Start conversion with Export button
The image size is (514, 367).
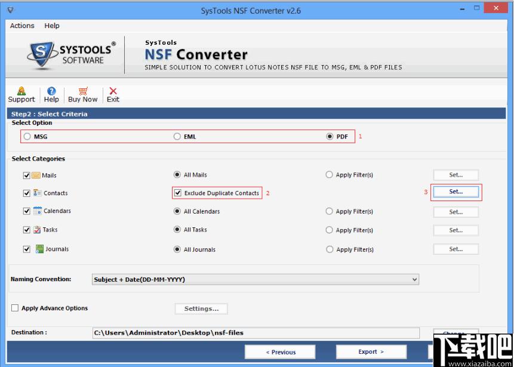pyautogui.click(x=371, y=352)
